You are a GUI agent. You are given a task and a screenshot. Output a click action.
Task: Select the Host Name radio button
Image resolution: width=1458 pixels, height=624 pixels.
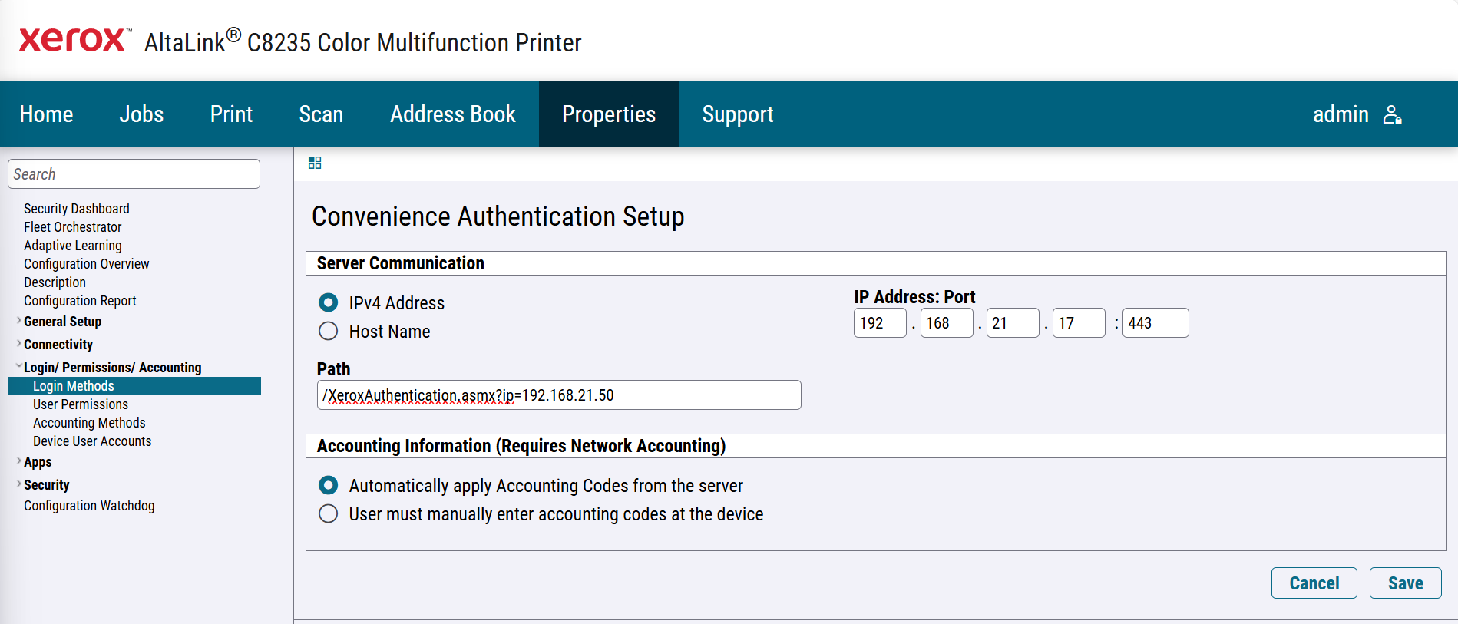pos(329,331)
